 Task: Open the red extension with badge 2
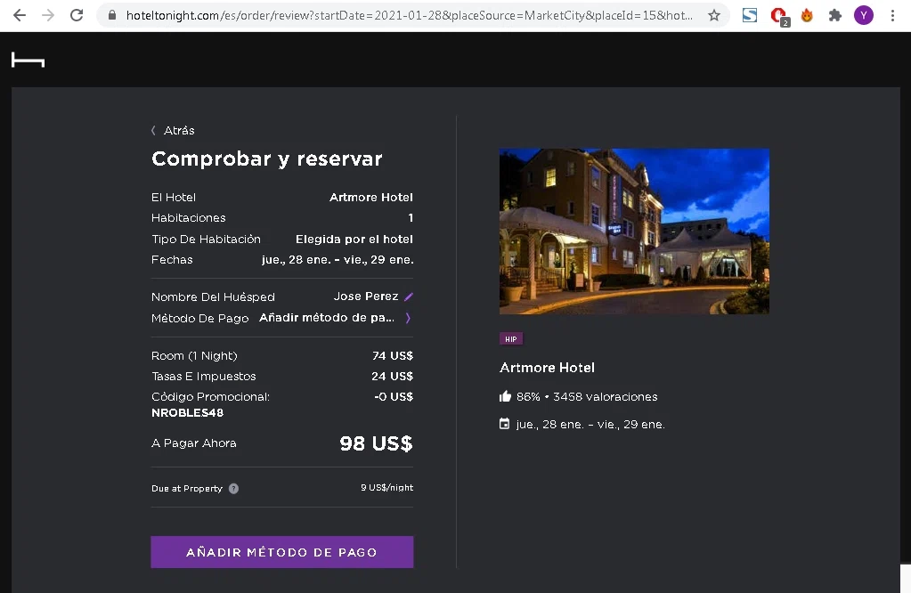[x=778, y=16]
